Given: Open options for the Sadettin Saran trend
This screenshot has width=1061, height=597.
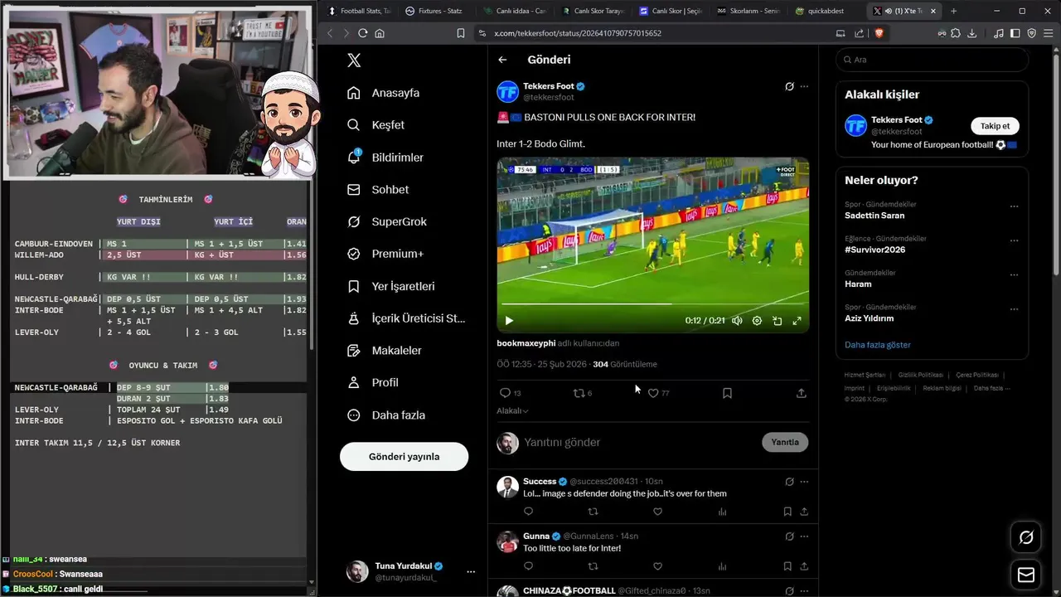Looking at the screenshot, I should click(1014, 206).
